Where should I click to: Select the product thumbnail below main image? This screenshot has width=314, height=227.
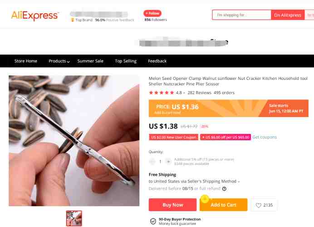pyautogui.click(x=74, y=218)
